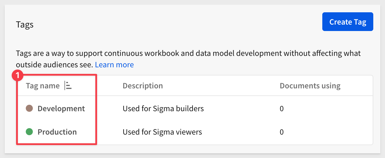Screen dimensions: 385x158
Task: Click the empty space right of Production's count
Action: point(328,132)
